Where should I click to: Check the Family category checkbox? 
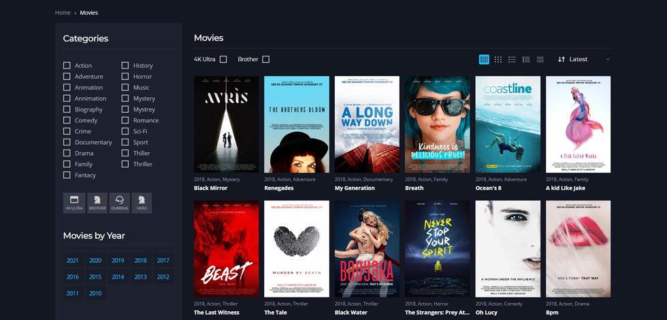(67, 164)
